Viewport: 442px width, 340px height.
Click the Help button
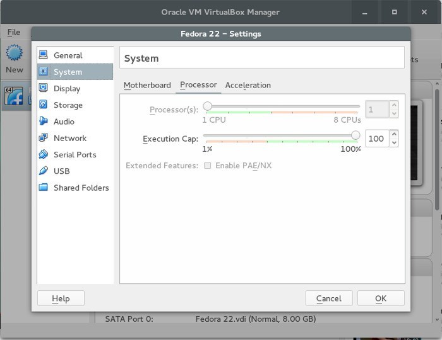[61, 298]
